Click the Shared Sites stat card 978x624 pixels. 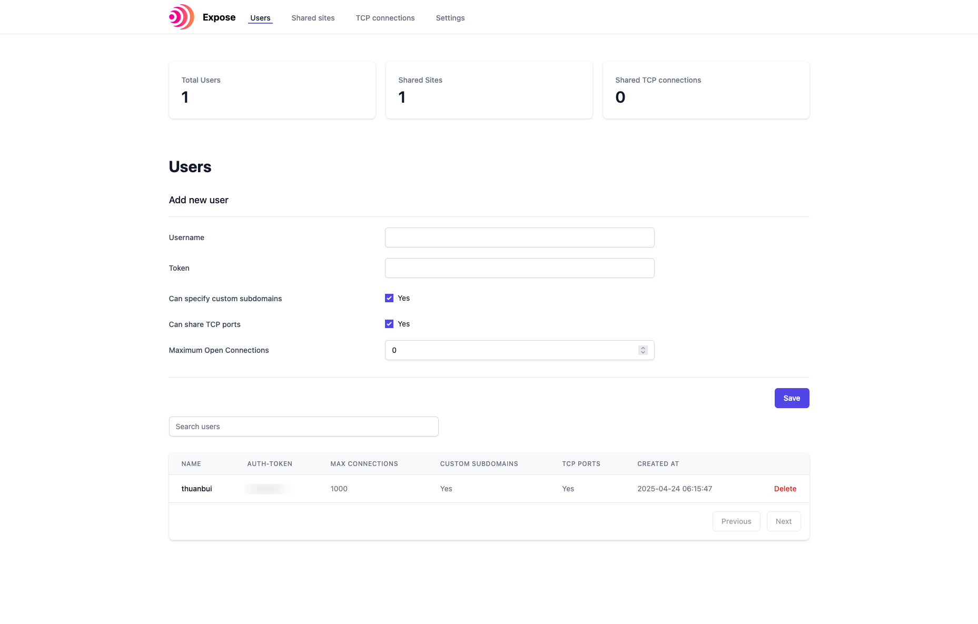click(489, 90)
